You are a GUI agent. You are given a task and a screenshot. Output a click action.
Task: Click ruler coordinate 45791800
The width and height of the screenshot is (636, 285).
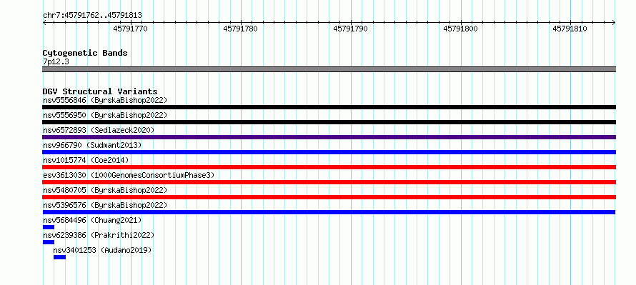click(460, 29)
